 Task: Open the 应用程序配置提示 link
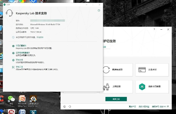pos(23,53)
